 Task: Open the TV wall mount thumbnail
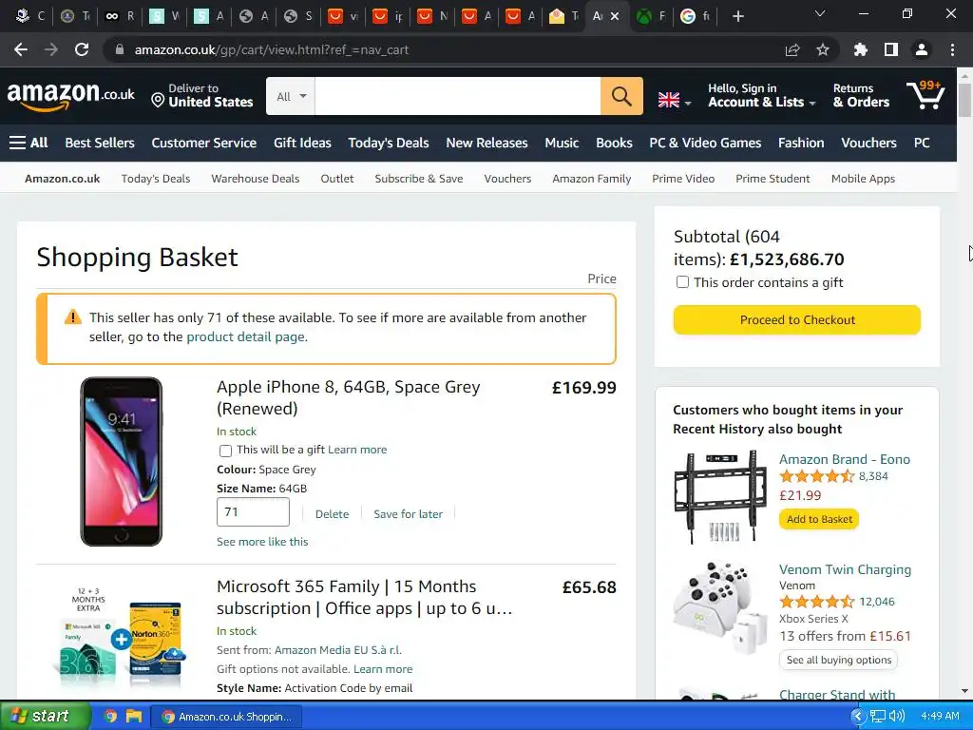click(720, 497)
